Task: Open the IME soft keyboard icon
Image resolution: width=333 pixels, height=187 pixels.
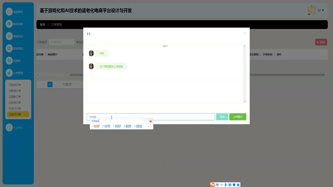Action: click(x=230, y=185)
